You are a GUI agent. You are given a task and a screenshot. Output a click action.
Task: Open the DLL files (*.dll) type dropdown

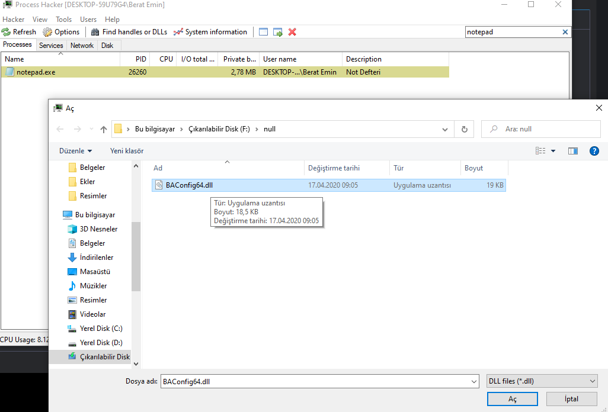(542, 381)
